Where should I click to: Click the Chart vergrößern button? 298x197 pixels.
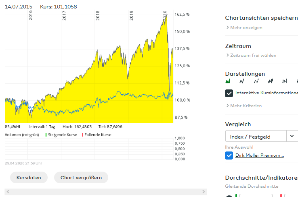click(81, 177)
